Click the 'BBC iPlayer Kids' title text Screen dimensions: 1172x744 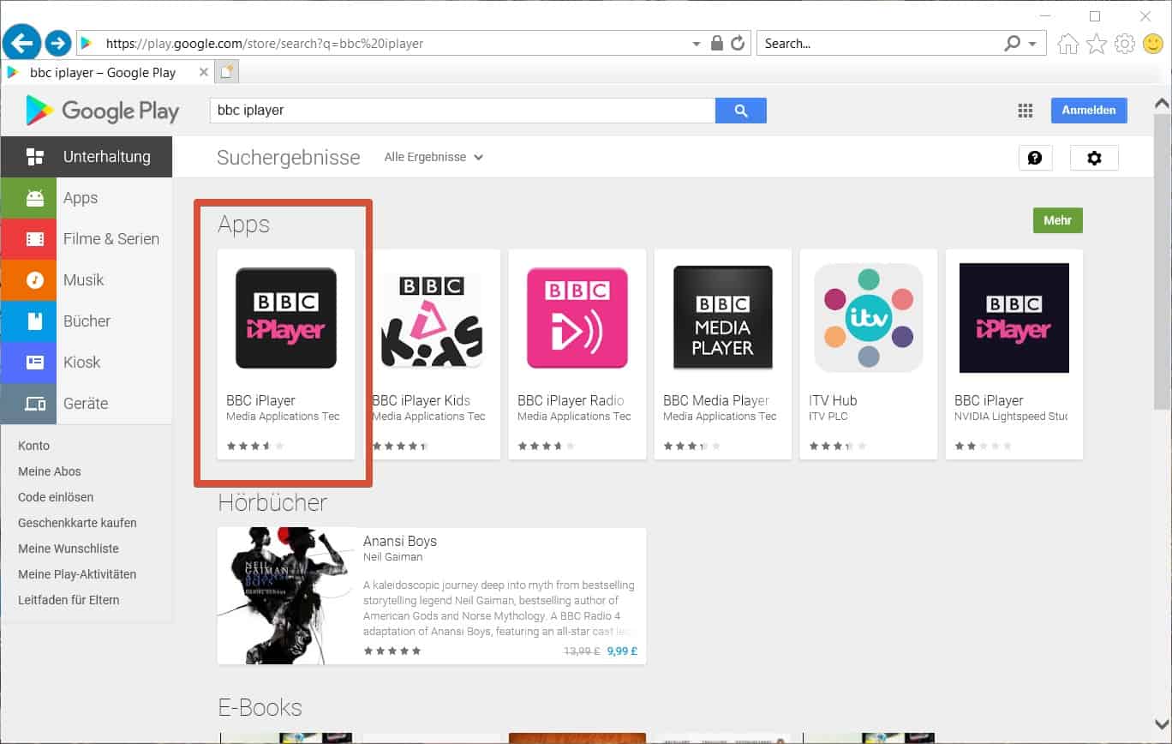[422, 400]
